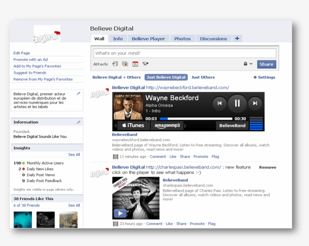Screen dimensions: 309x246
Task: Flag the 23 hours ago post
Action: coord(212,224)
